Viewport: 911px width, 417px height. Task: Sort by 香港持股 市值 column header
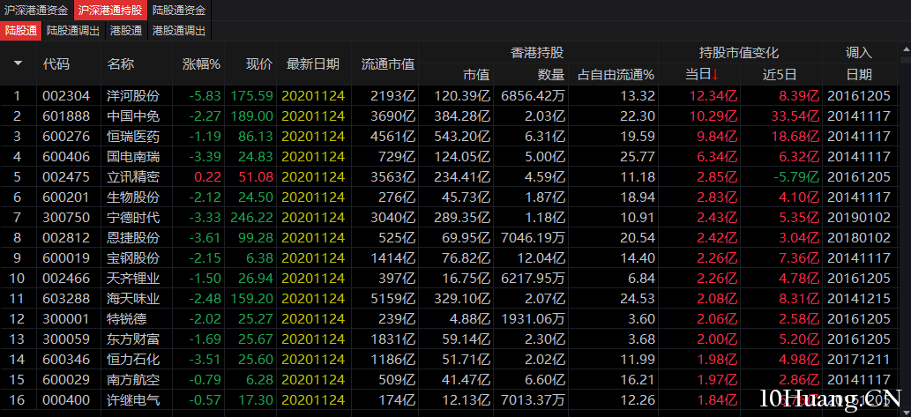[x=476, y=74]
